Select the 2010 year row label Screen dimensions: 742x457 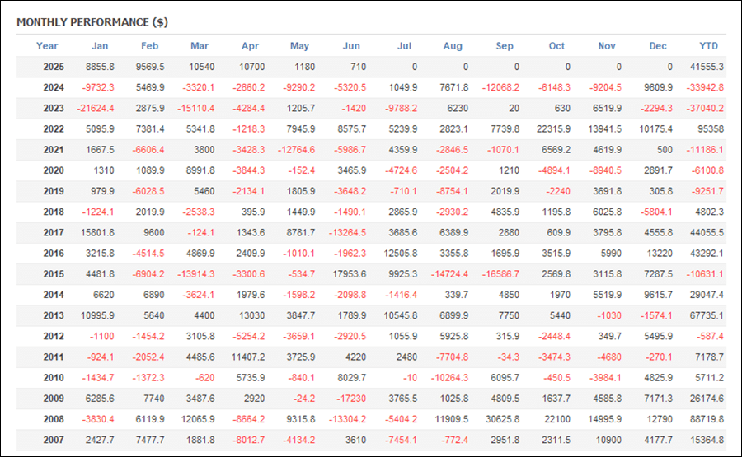pyautogui.click(x=54, y=378)
